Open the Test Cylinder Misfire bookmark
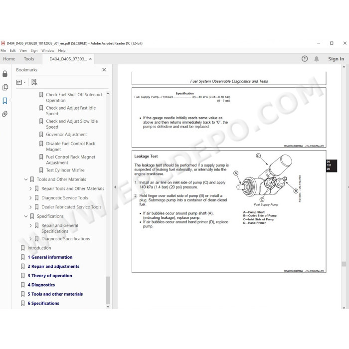Screen dimensions: 349x349 [65, 171]
